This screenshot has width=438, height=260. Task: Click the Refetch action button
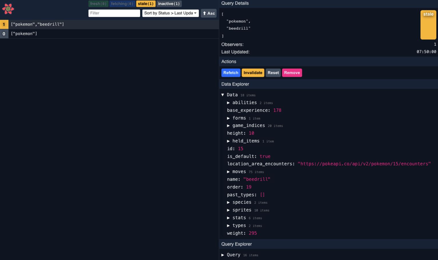(x=231, y=73)
